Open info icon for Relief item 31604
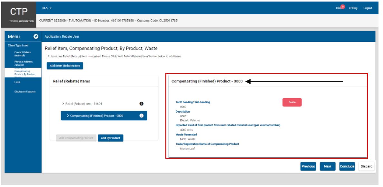 click(141, 104)
